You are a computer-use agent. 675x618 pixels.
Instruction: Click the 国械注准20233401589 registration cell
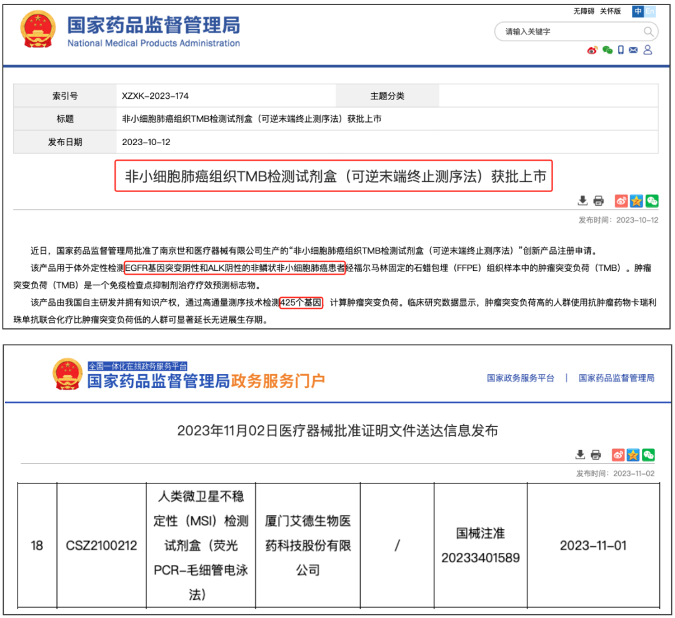point(481,545)
